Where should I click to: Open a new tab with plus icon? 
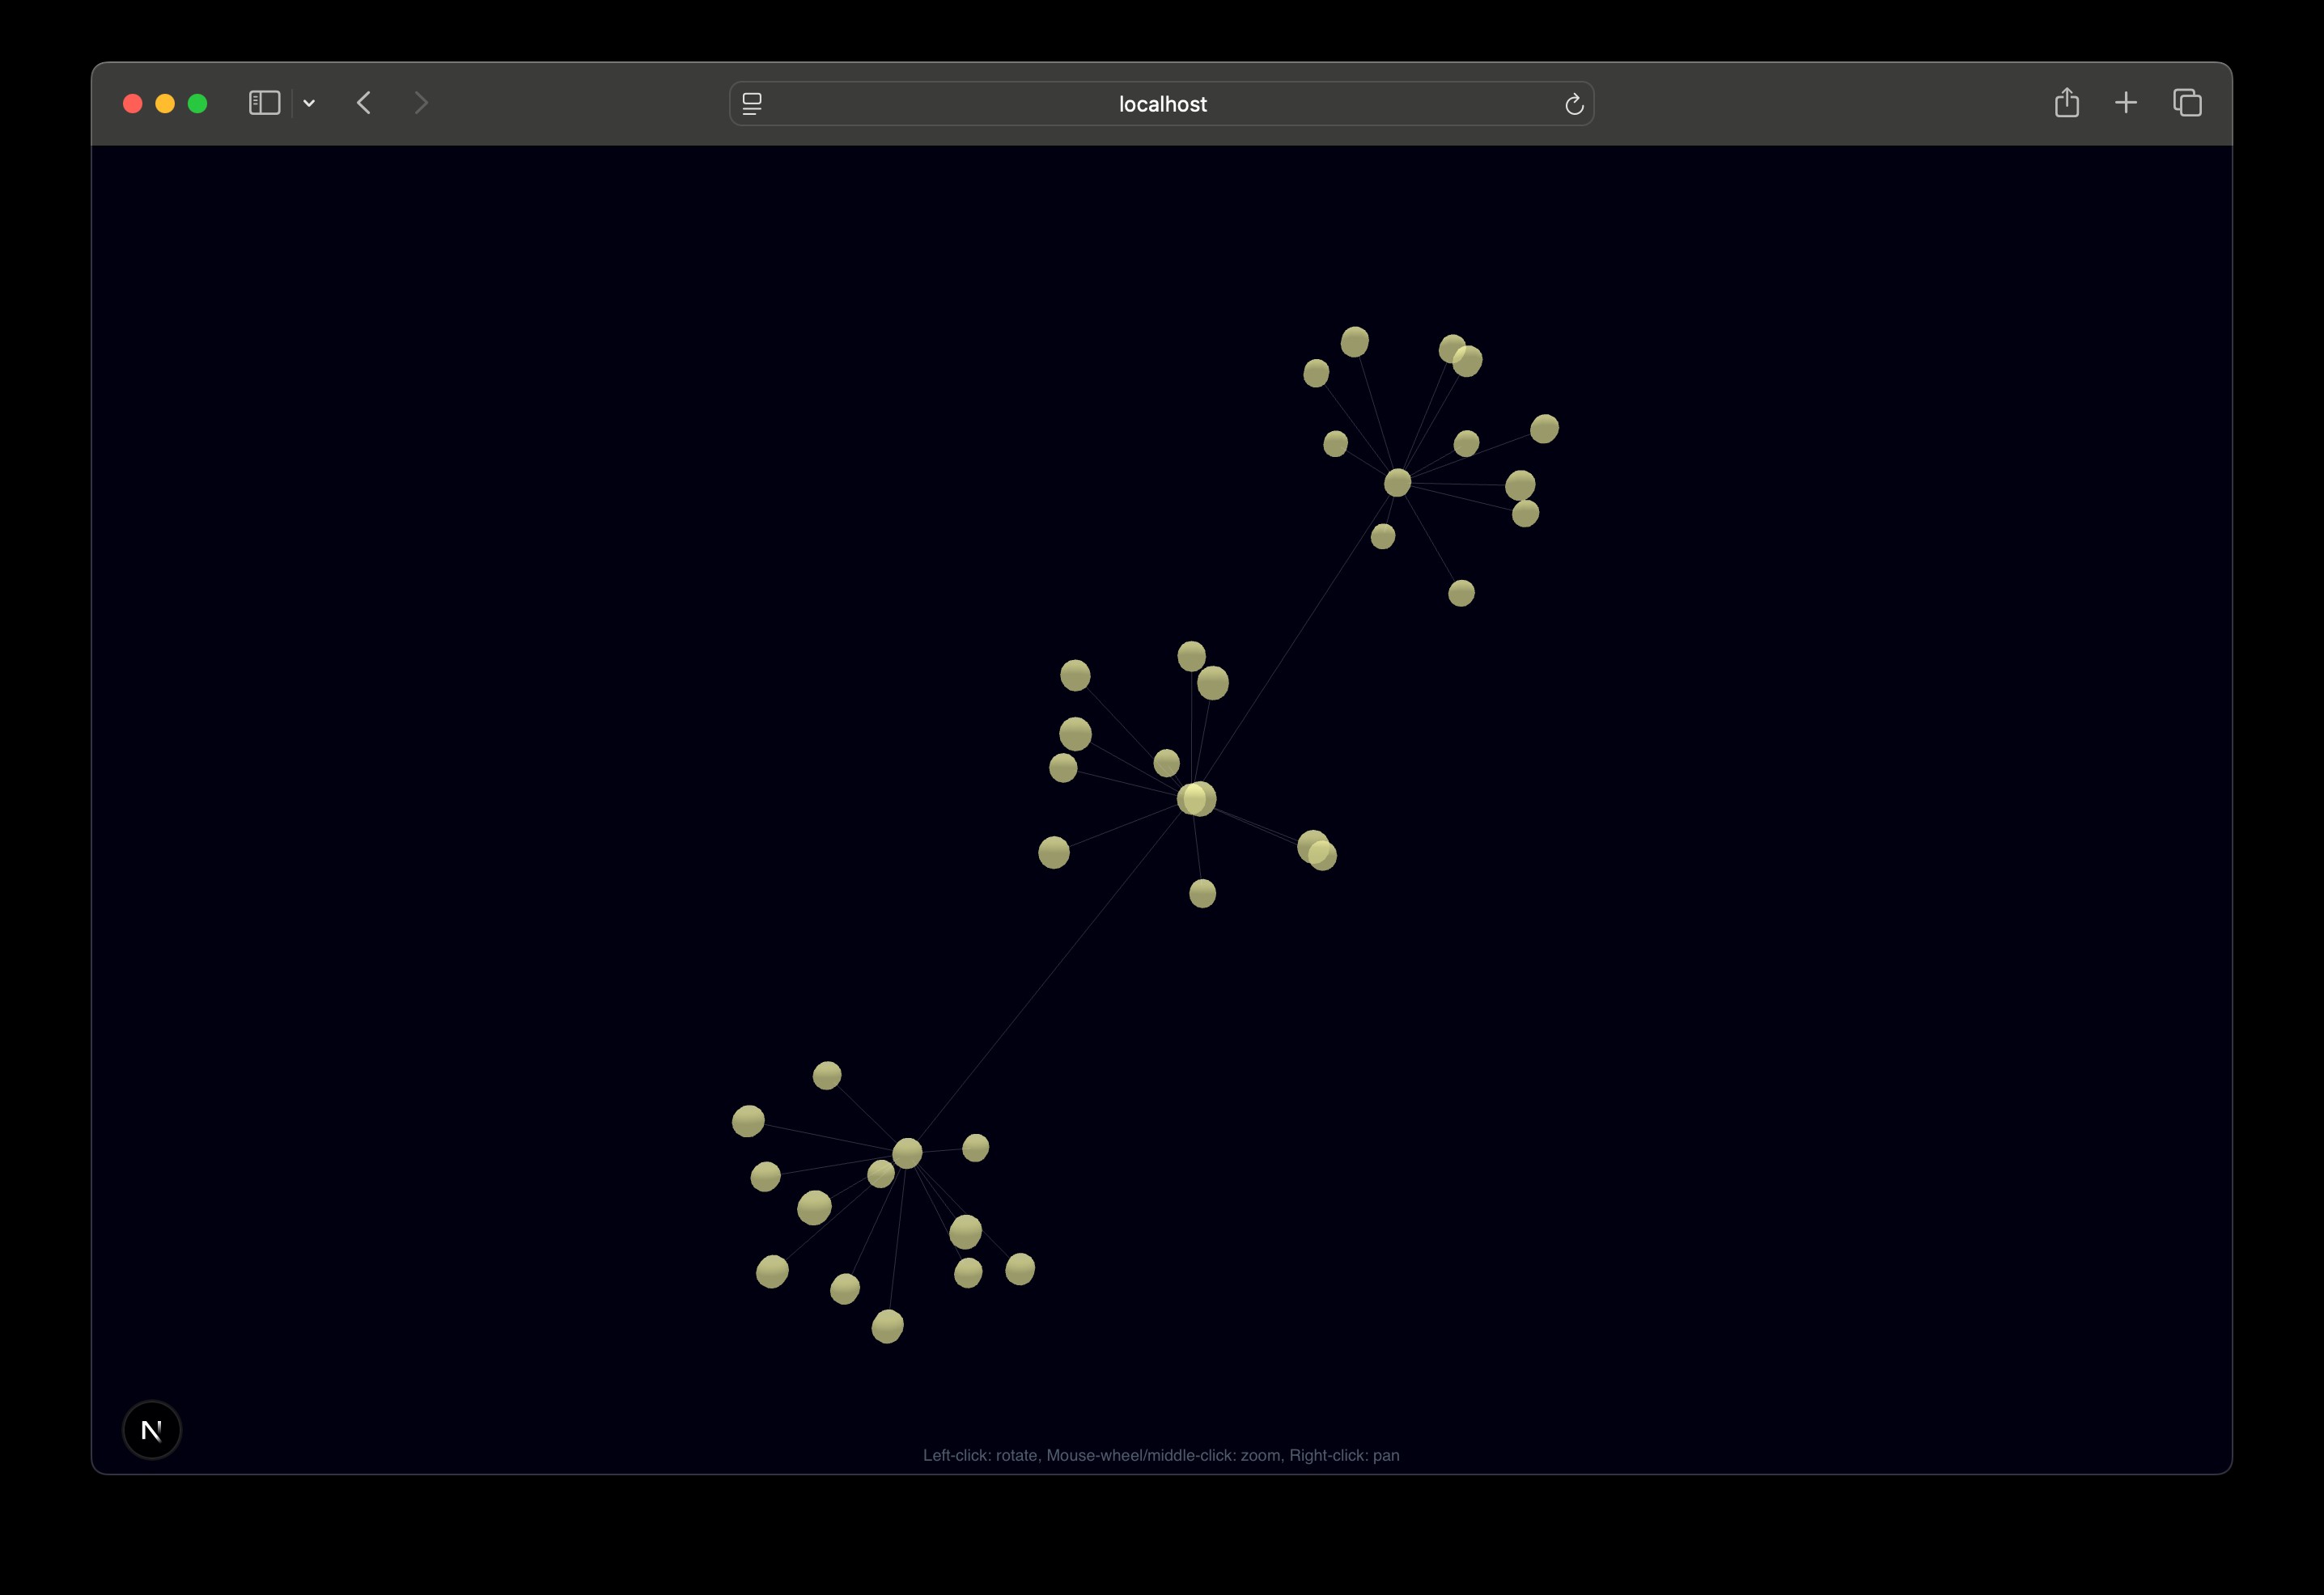click(2126, 103)
